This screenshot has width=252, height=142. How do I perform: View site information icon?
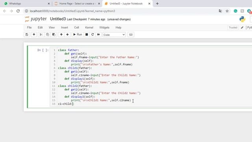(26, 11)
